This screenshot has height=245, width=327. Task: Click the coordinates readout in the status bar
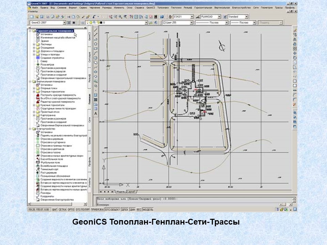point(39,209)
